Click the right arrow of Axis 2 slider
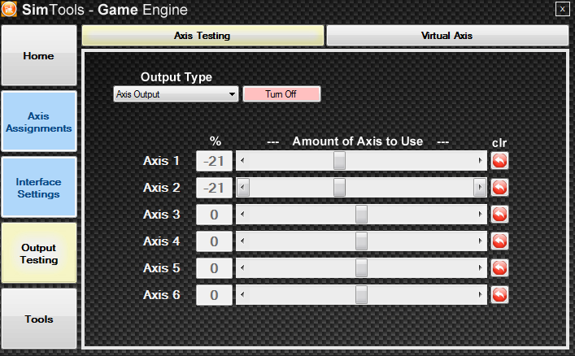Screen dimensions: 575x356 480,188
